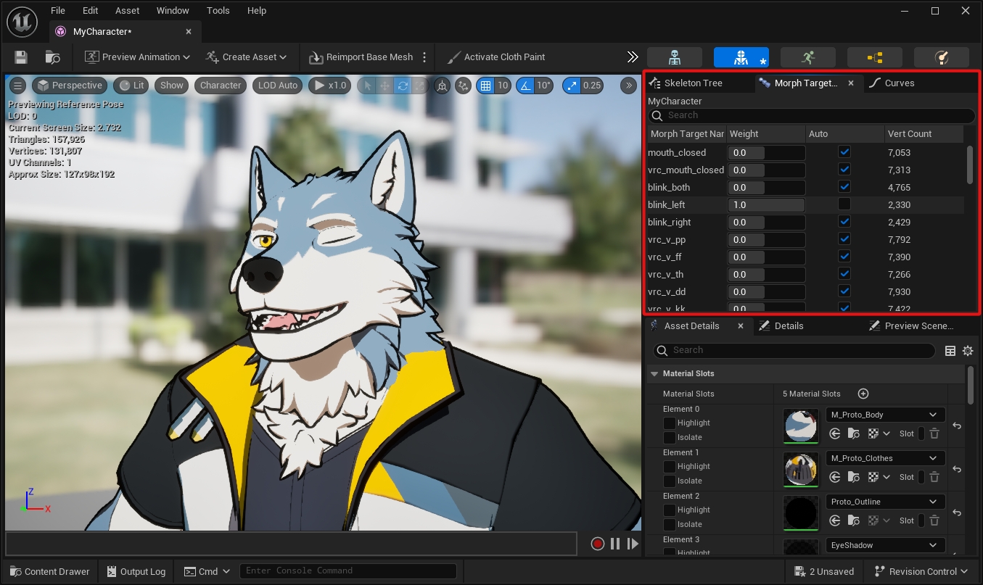Adjust the blink_left weight slider
The image size is (983, 585).
coord(766,205)
